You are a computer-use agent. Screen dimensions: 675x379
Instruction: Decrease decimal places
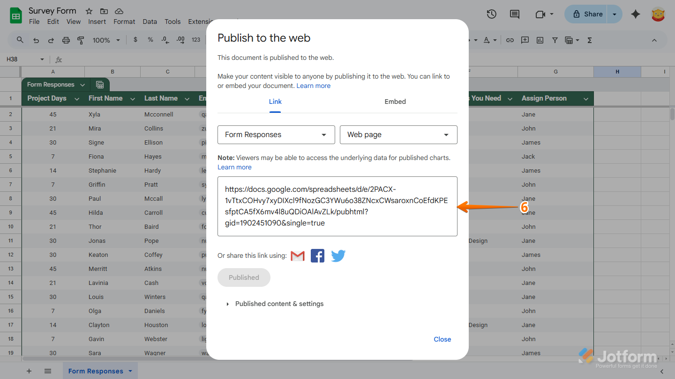click(x=165, y=40)
